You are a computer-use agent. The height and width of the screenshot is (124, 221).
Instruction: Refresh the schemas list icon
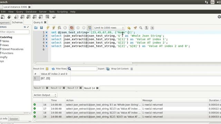coord(25,27)
